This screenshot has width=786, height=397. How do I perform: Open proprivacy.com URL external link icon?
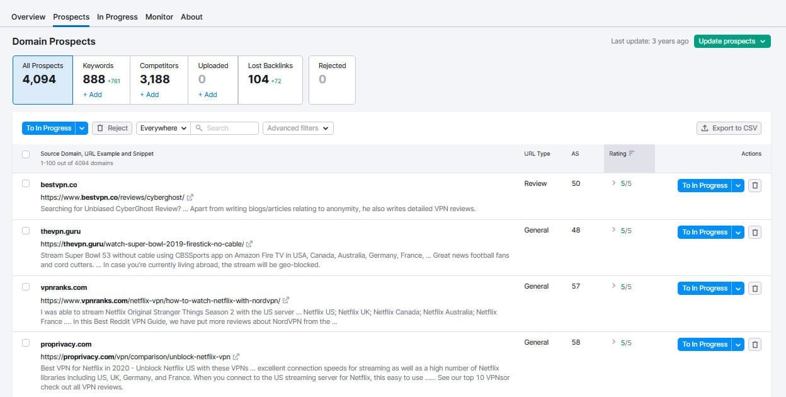pos(236,357)
